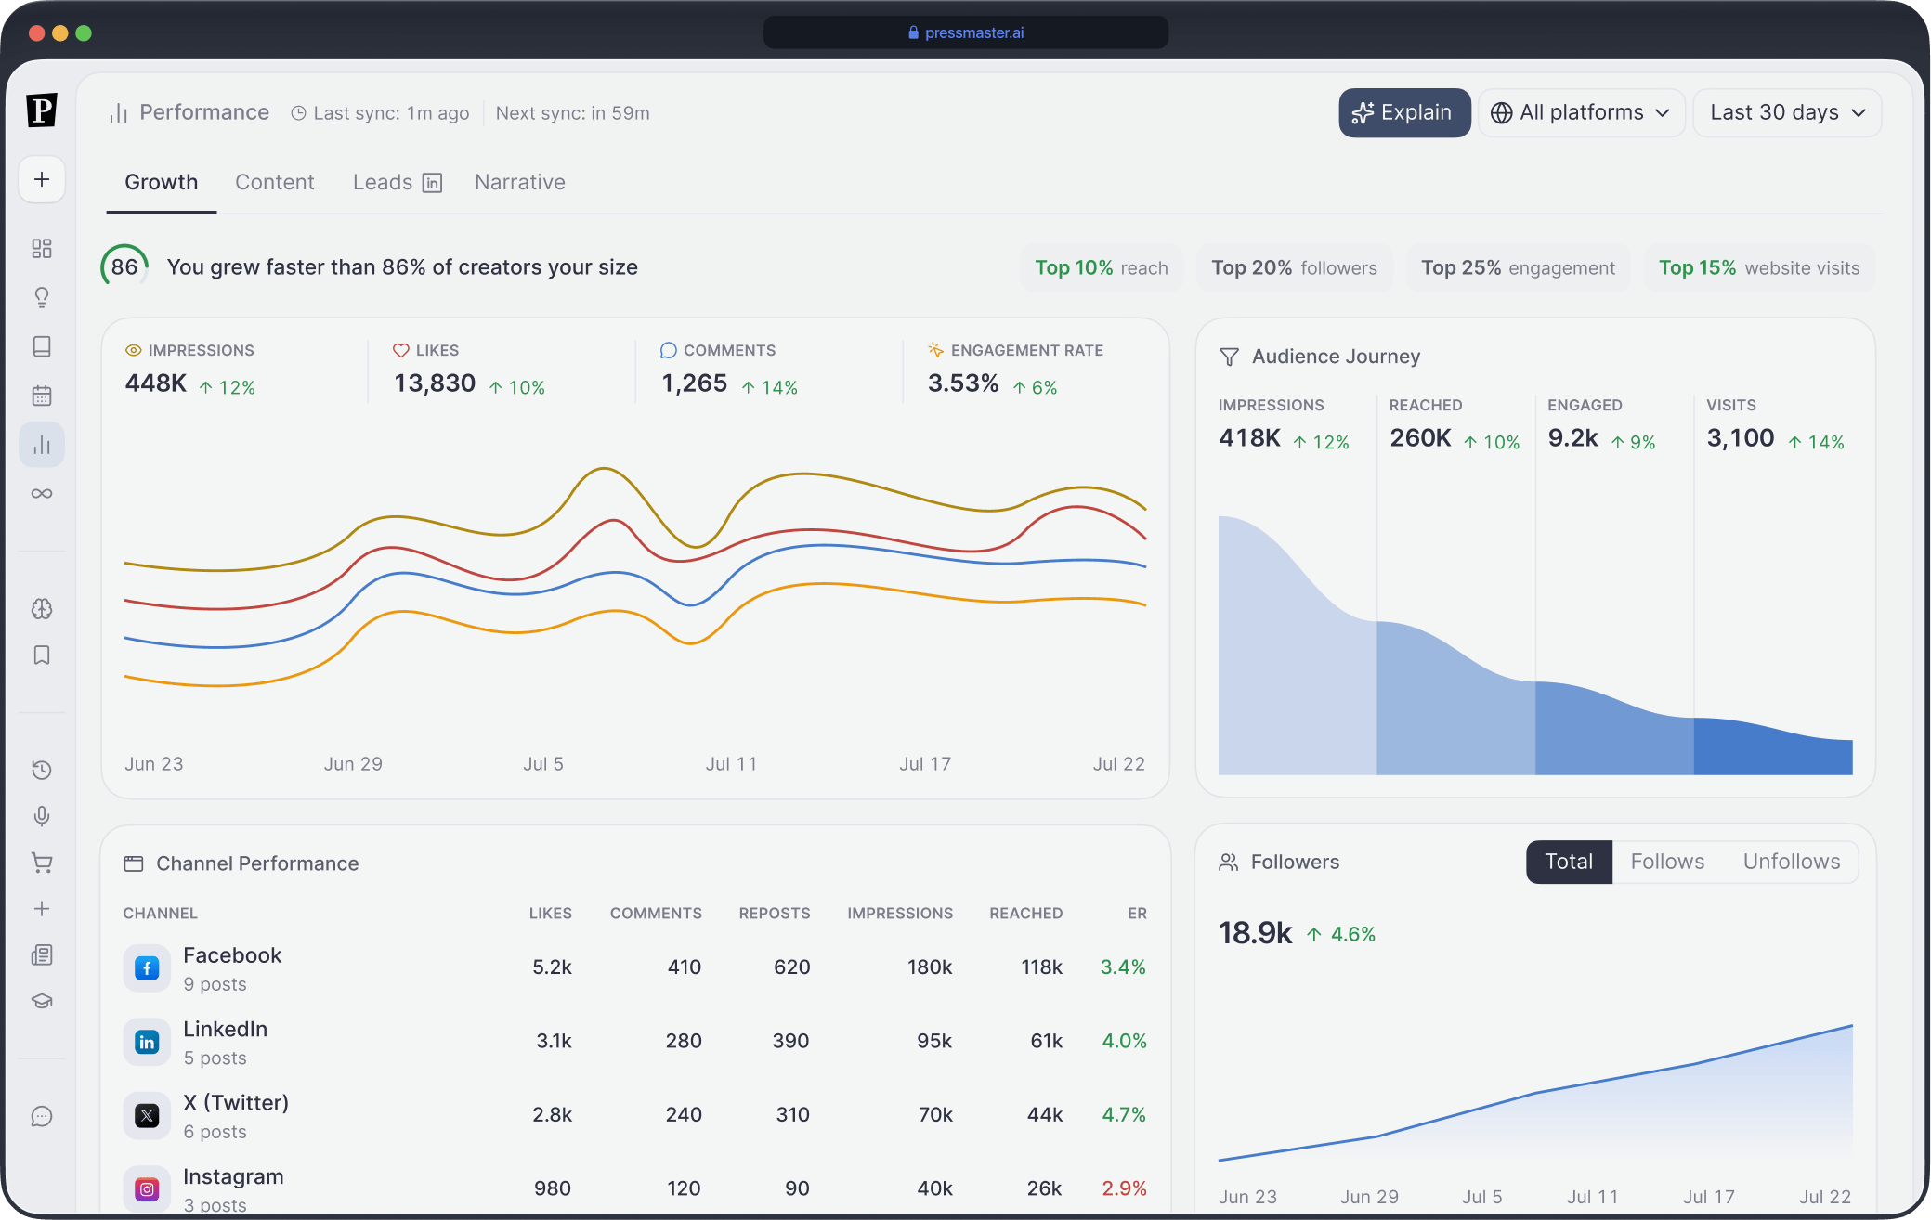Select the bar chart performance icon in sidebar

(x=42, y=445)
